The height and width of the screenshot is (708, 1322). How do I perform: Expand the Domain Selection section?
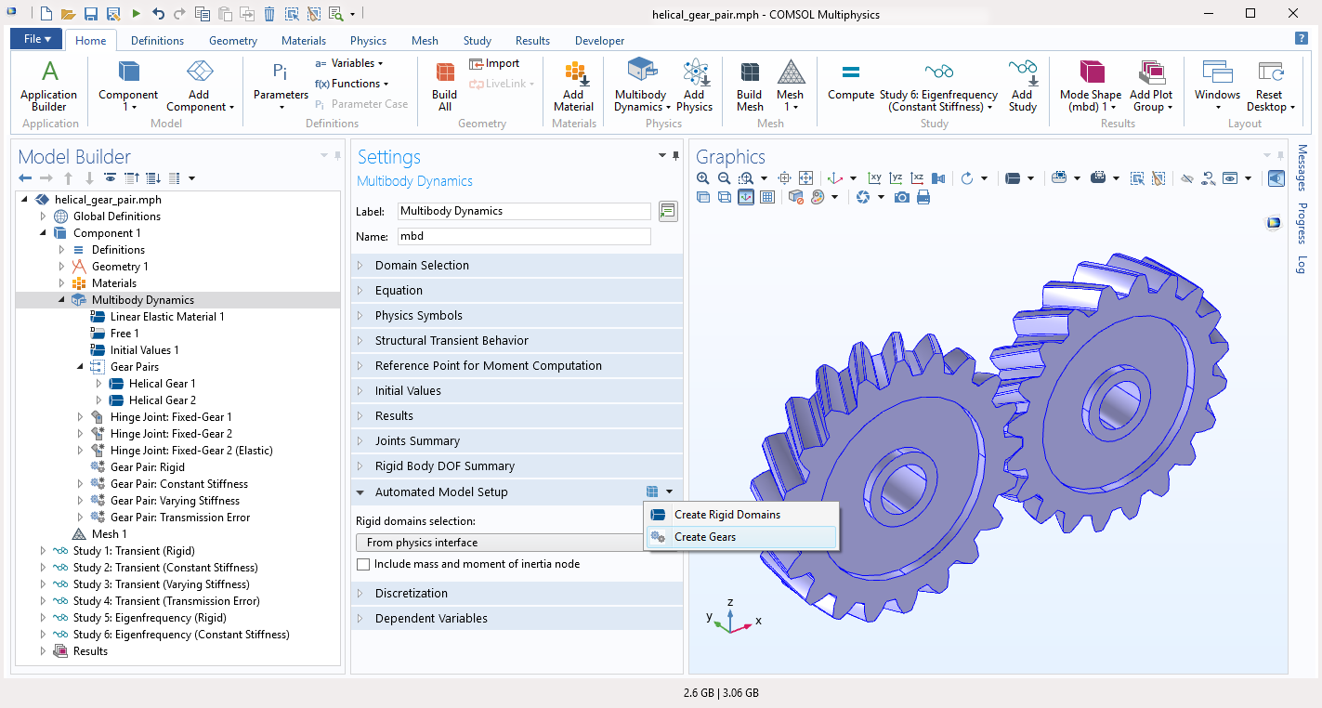422,266
